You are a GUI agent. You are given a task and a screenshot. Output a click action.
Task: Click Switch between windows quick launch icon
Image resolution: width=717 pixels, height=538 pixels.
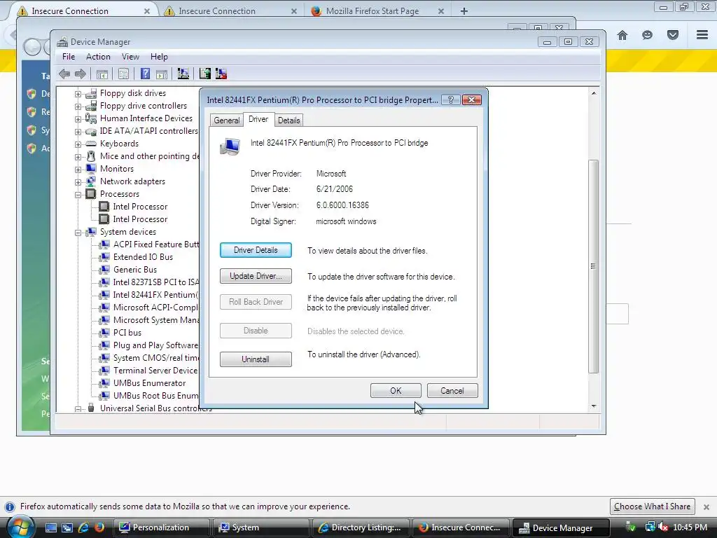[67, 527]
